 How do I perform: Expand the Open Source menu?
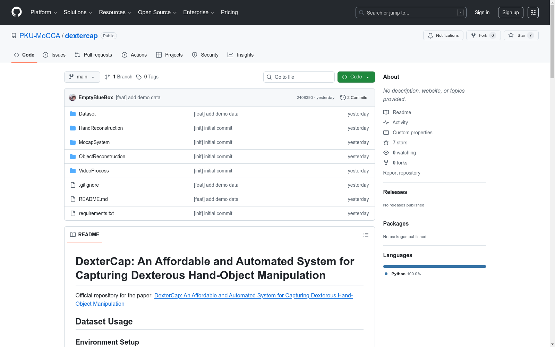157,12
